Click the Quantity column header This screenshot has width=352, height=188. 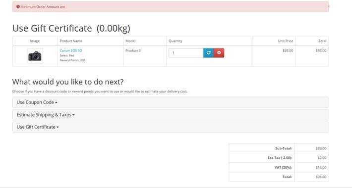tap(176, 41)
